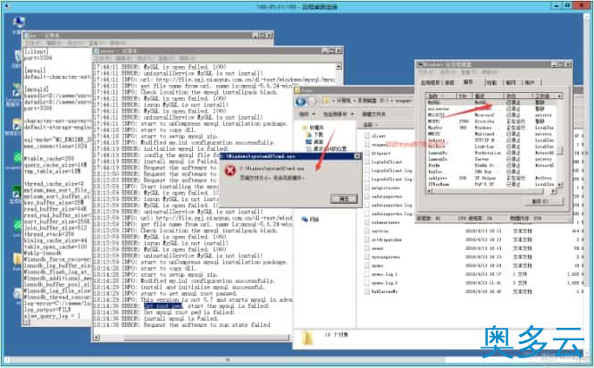The image size is (594, 368).
Task: Click scroll-up arrow of log Notepad vertical scrollbar
Action: [x=339, y=66]
